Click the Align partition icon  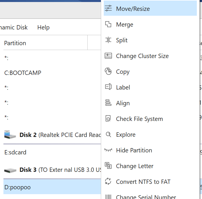pos(108,103)
